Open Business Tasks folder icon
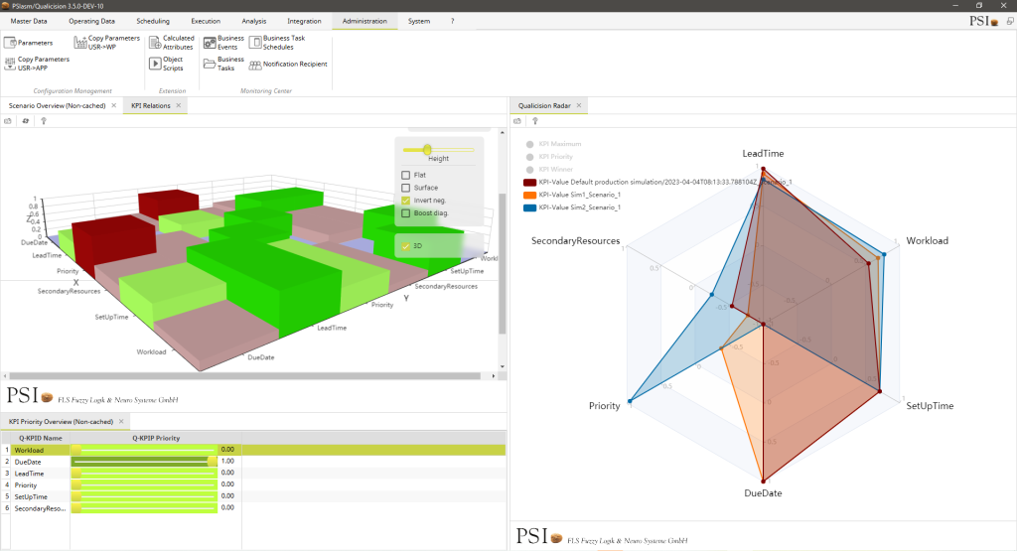The width and height of the screenshot is (1017, 551). [210, 64]
